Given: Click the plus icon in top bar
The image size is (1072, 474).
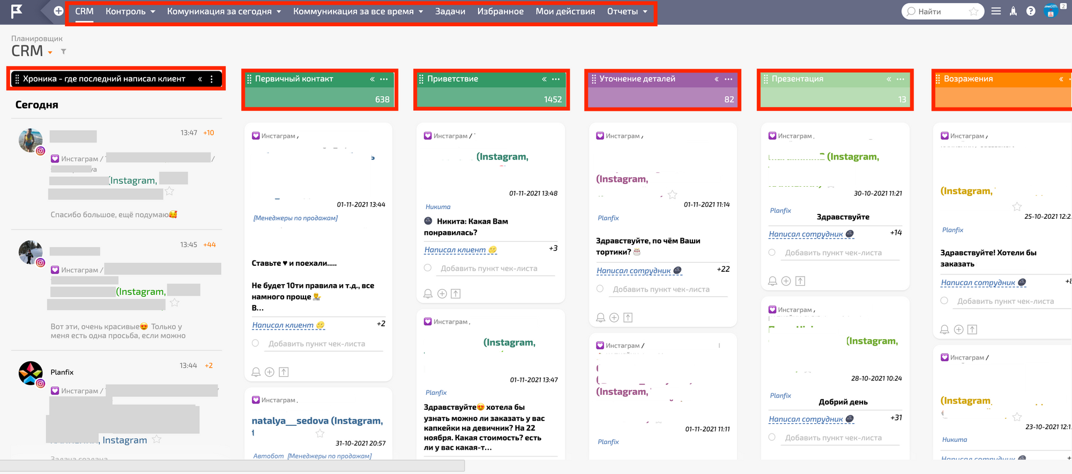Looking at the screenshot, I should 58,11.
